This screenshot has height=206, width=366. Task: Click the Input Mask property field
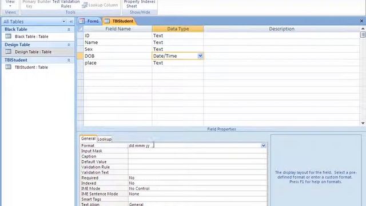(197, 151)
